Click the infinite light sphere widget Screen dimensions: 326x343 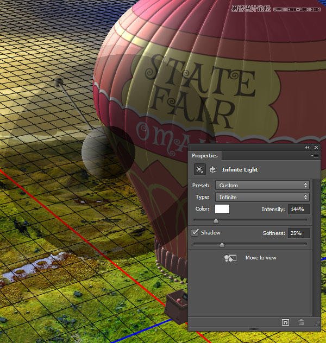[x=108, y=151]
